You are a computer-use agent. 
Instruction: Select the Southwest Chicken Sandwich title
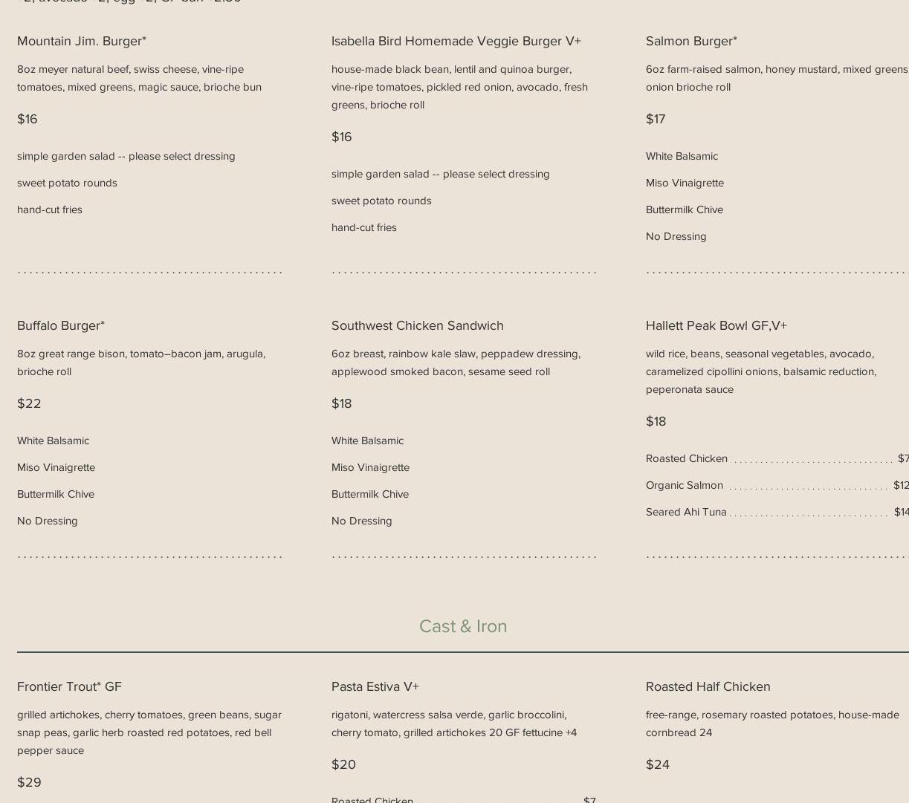coord(417,325)
